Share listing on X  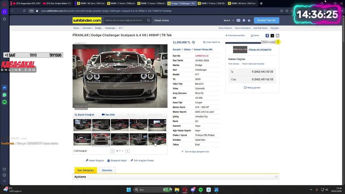[x=272, y=36]
